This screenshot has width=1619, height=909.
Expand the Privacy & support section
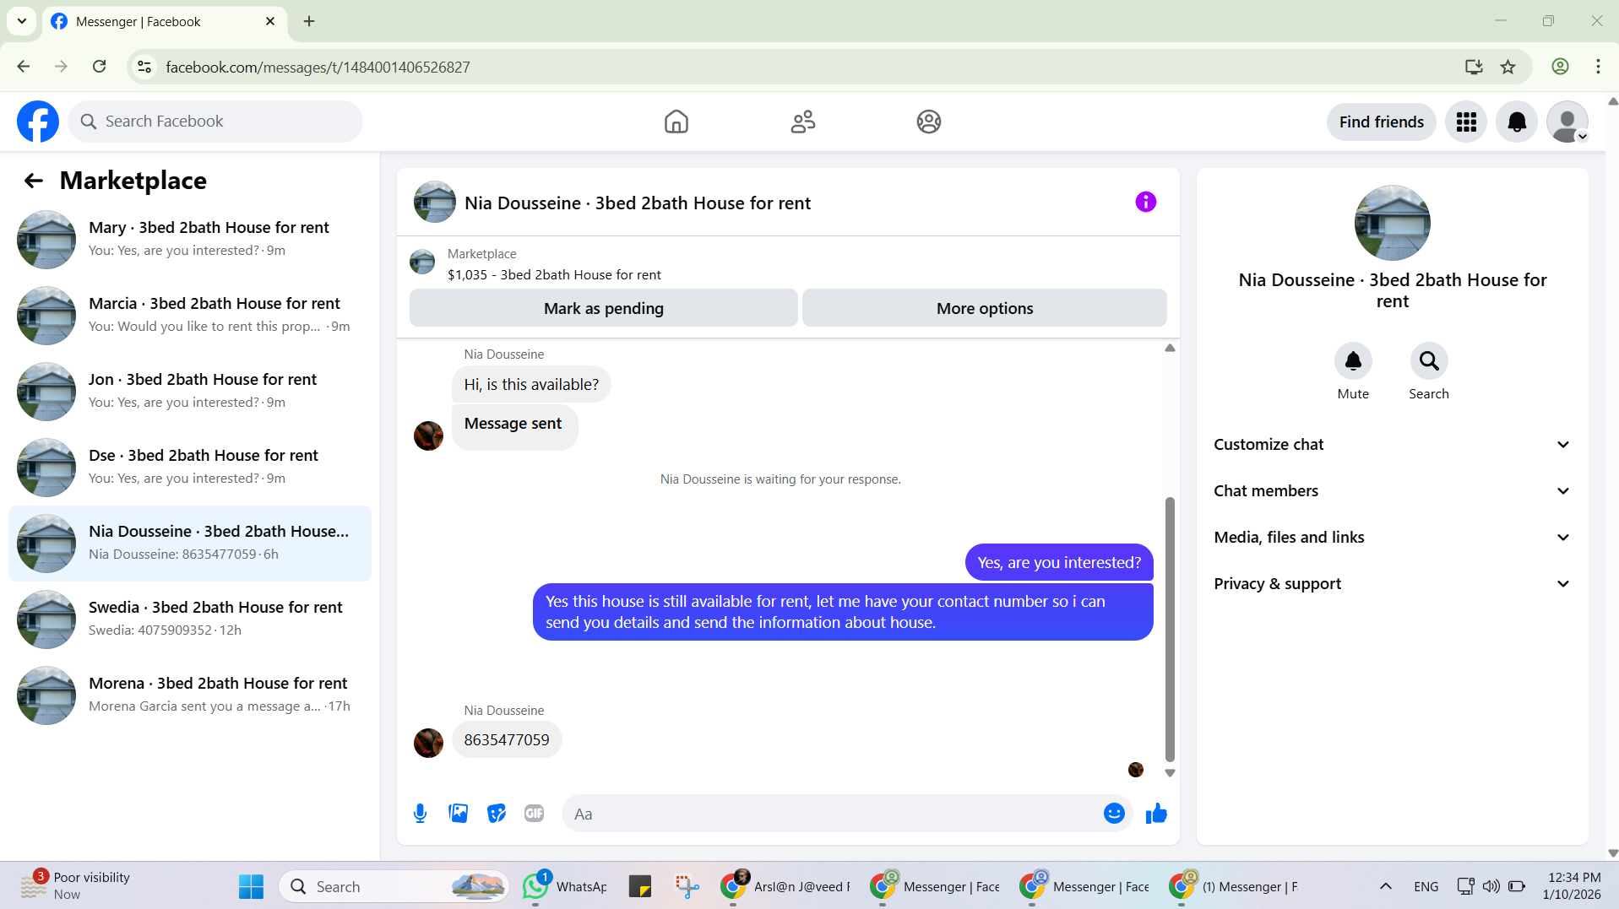pos(1392,584)
